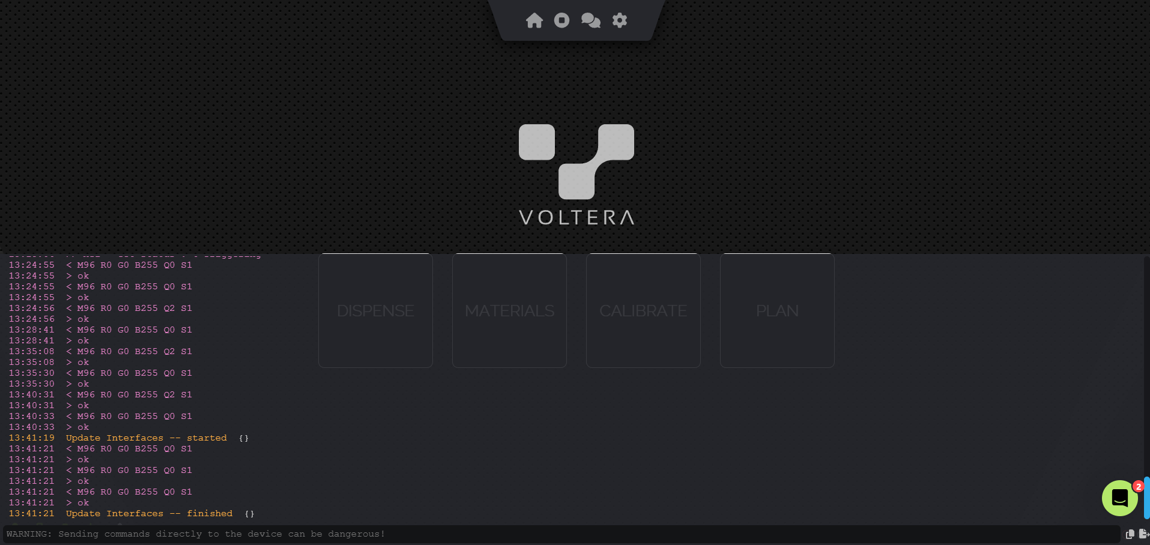Open settings with the gear icon
The image size is (1150, 545).
(620, 20)
